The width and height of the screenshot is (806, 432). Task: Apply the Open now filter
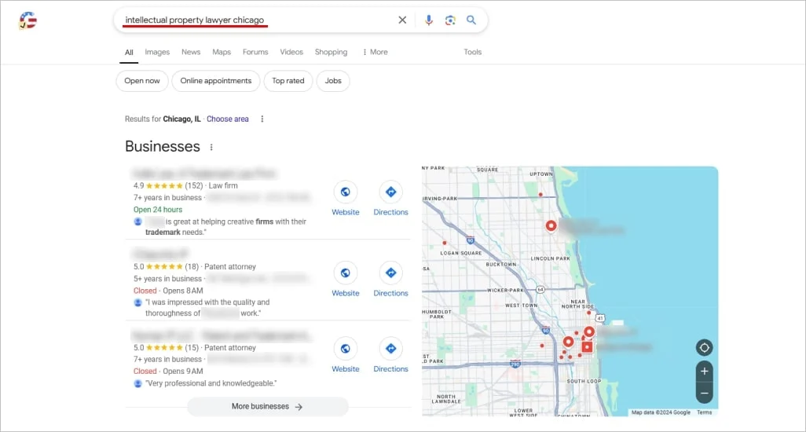click(x=142, y=81)
